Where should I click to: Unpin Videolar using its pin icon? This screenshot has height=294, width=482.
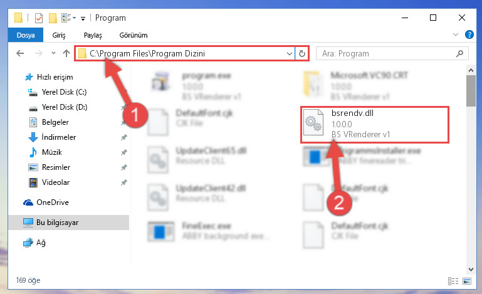(x=124, y=182)
